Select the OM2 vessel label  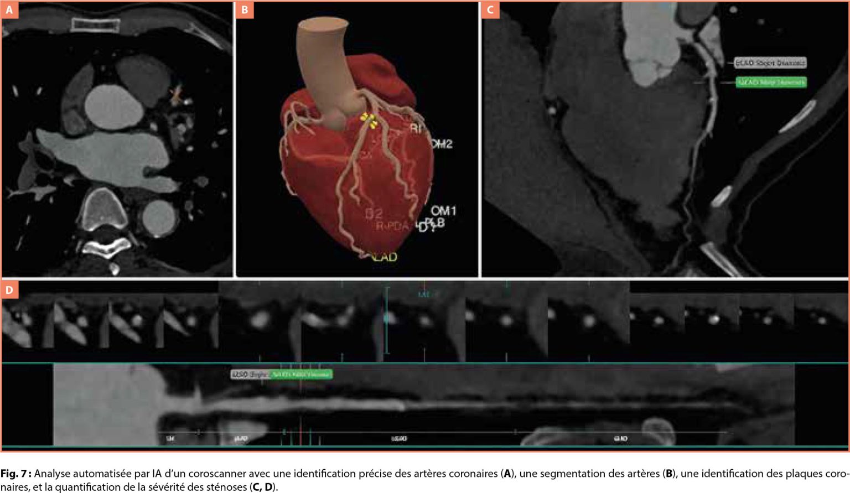click(x=442, y=144)
